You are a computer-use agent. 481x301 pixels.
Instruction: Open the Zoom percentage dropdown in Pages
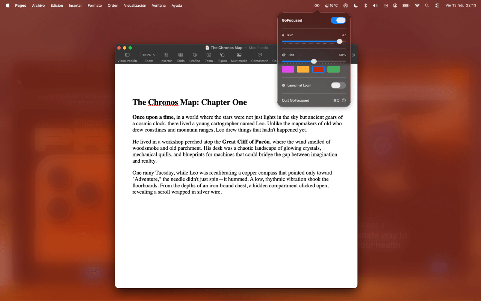click(x=148, y=55)
